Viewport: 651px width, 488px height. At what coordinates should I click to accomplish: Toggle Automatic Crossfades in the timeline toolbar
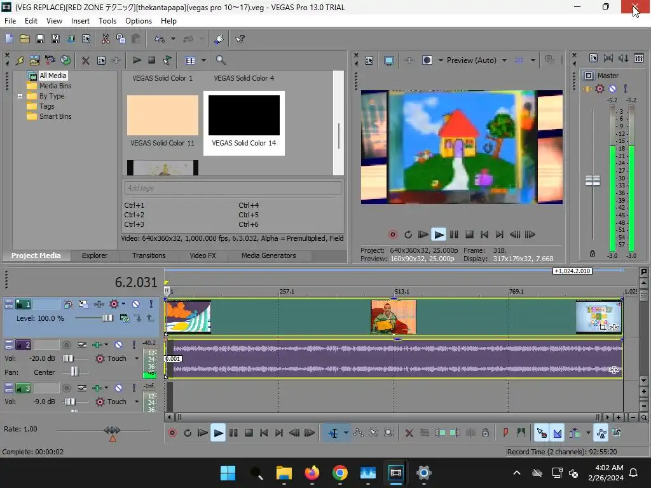[x=557, y=433]
